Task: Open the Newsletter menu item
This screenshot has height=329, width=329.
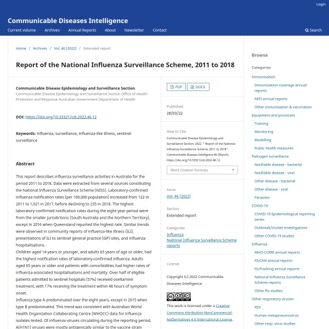Action: [134, 30]
